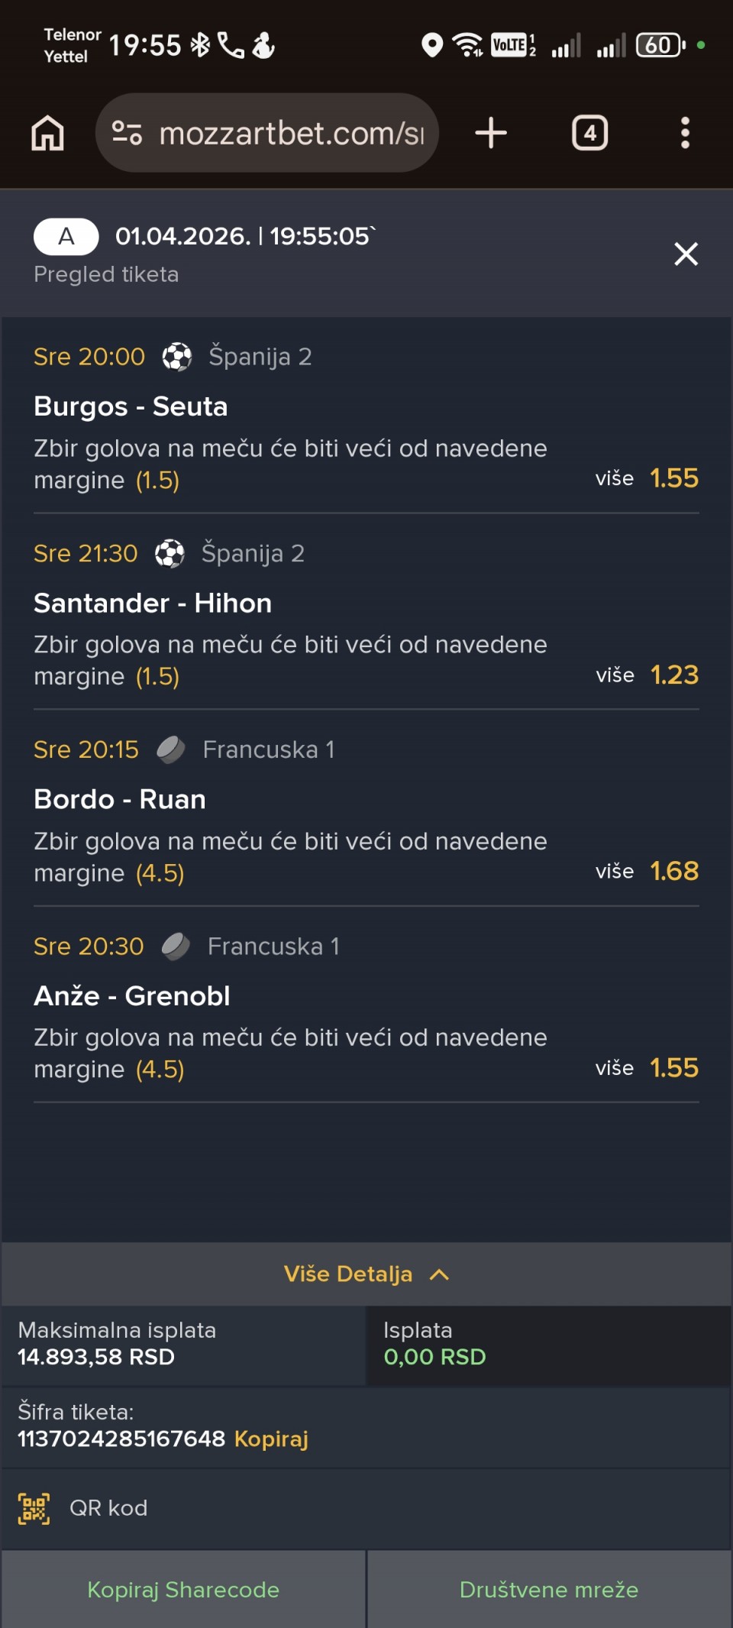Open the tab switcher showing 4 tabs
The image size is (733, 1628).
point(589,133)
